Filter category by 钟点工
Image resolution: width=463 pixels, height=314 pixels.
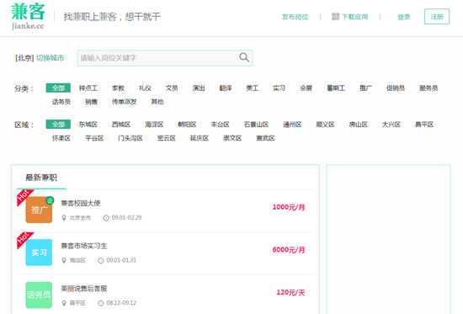[88, 88]
